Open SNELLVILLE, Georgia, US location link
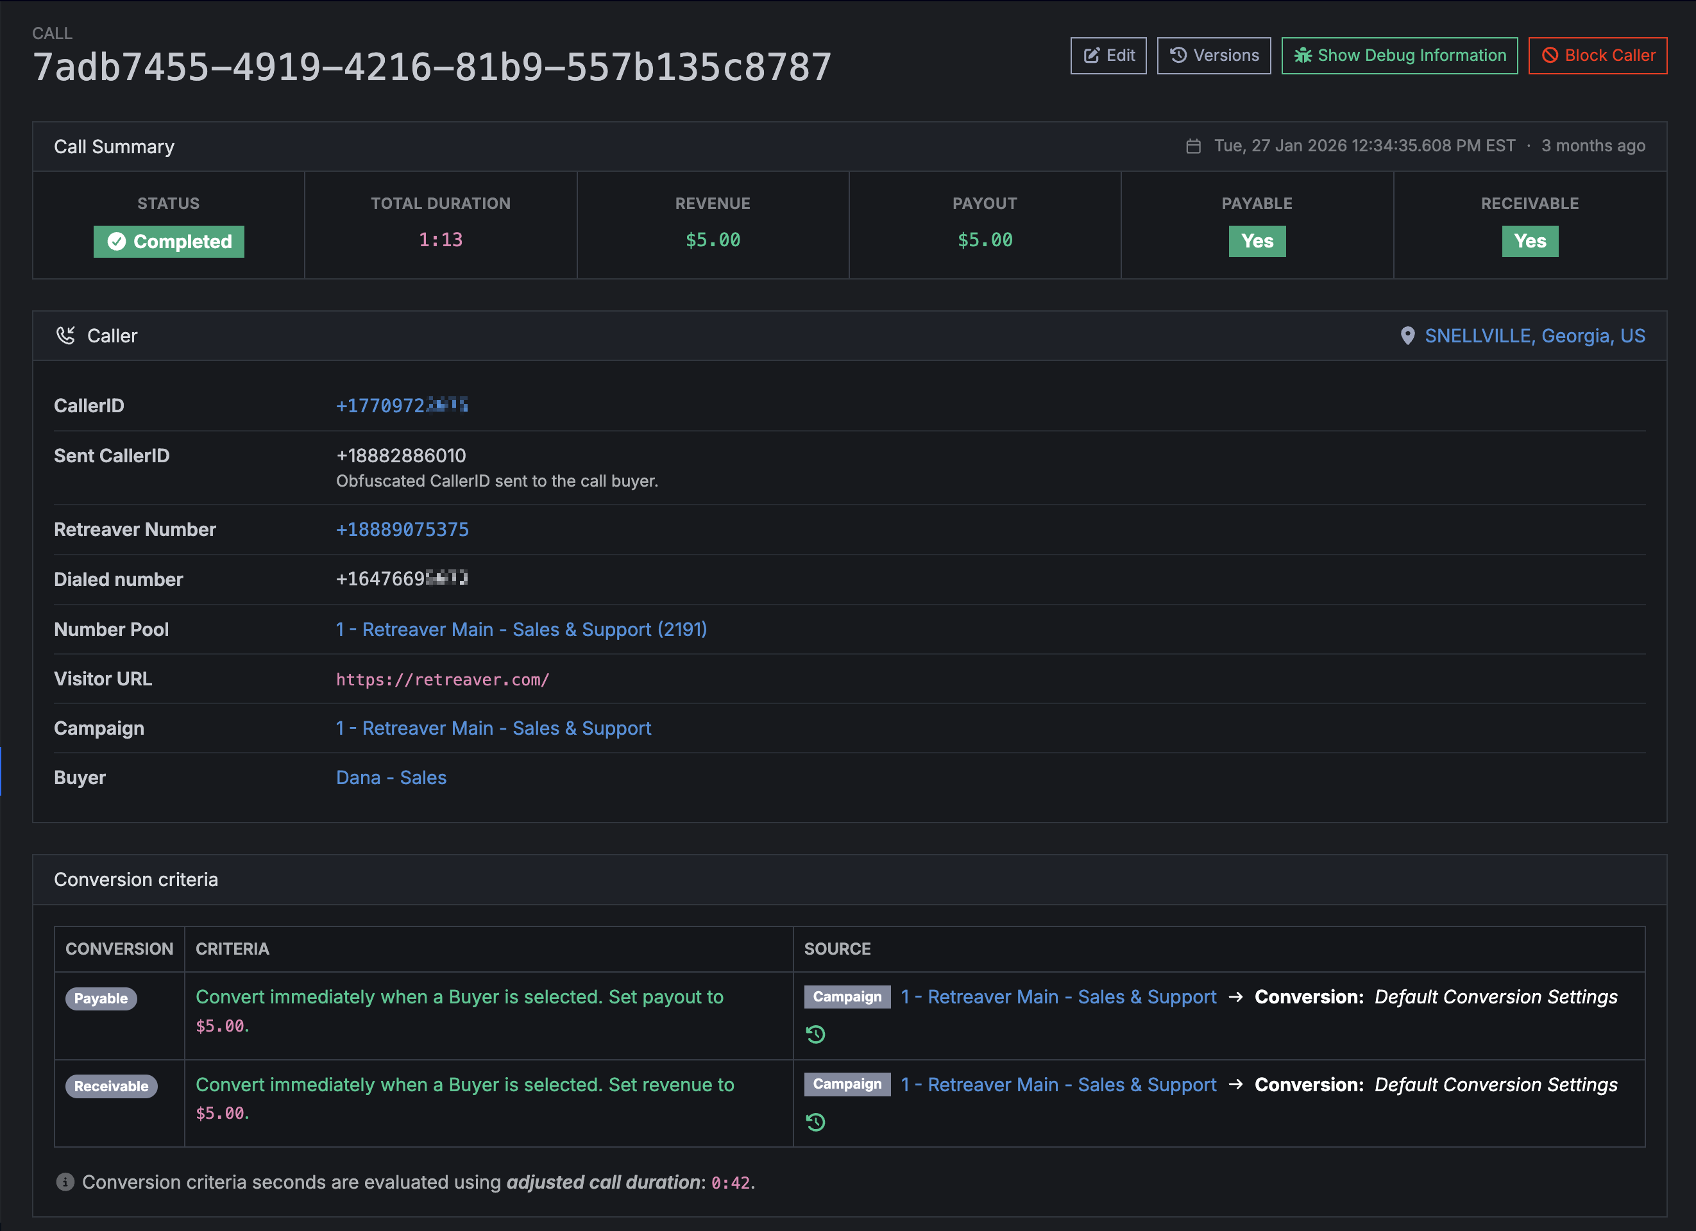The height and width of the screenshot is (1231, 1696). 1534,335
